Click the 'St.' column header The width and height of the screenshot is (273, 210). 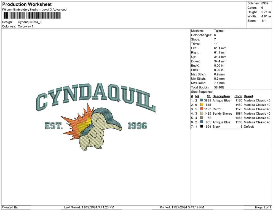pyautogui.click(x=209, y=96)
